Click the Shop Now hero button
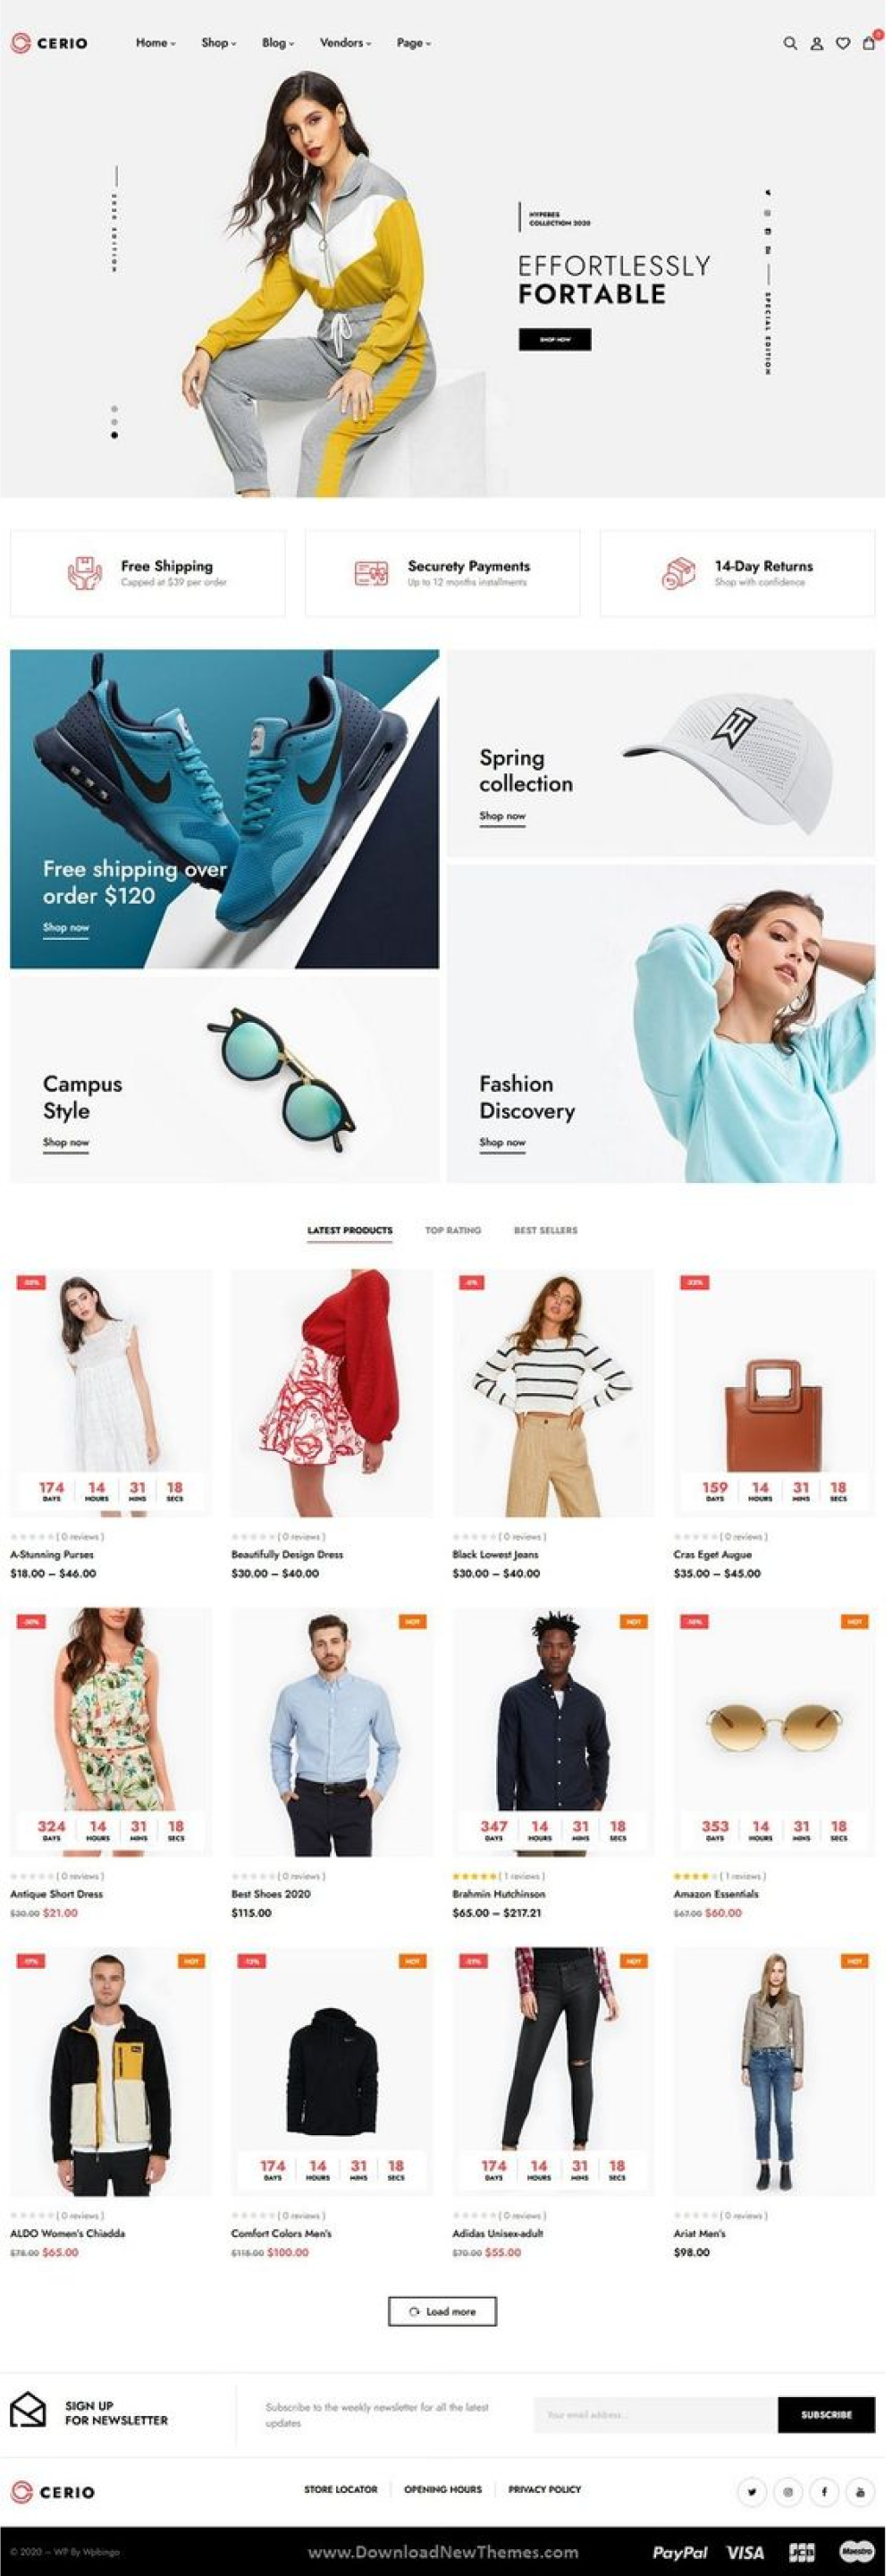Screen dimensions: 892x2576 point(558,341)
